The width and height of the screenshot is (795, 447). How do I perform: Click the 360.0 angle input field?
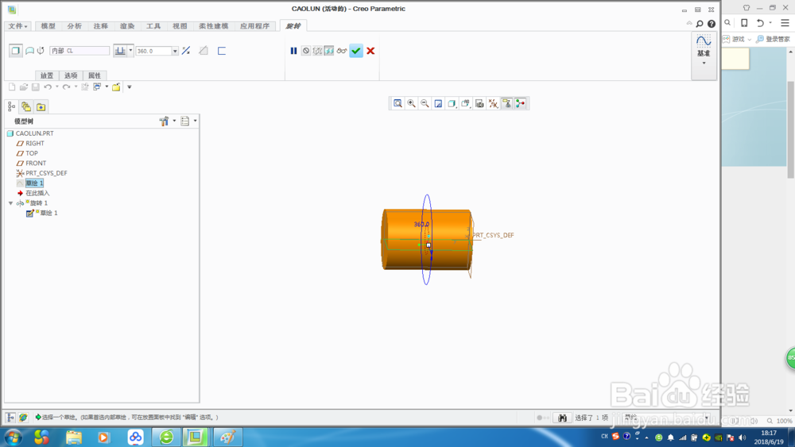pos(153,51)
